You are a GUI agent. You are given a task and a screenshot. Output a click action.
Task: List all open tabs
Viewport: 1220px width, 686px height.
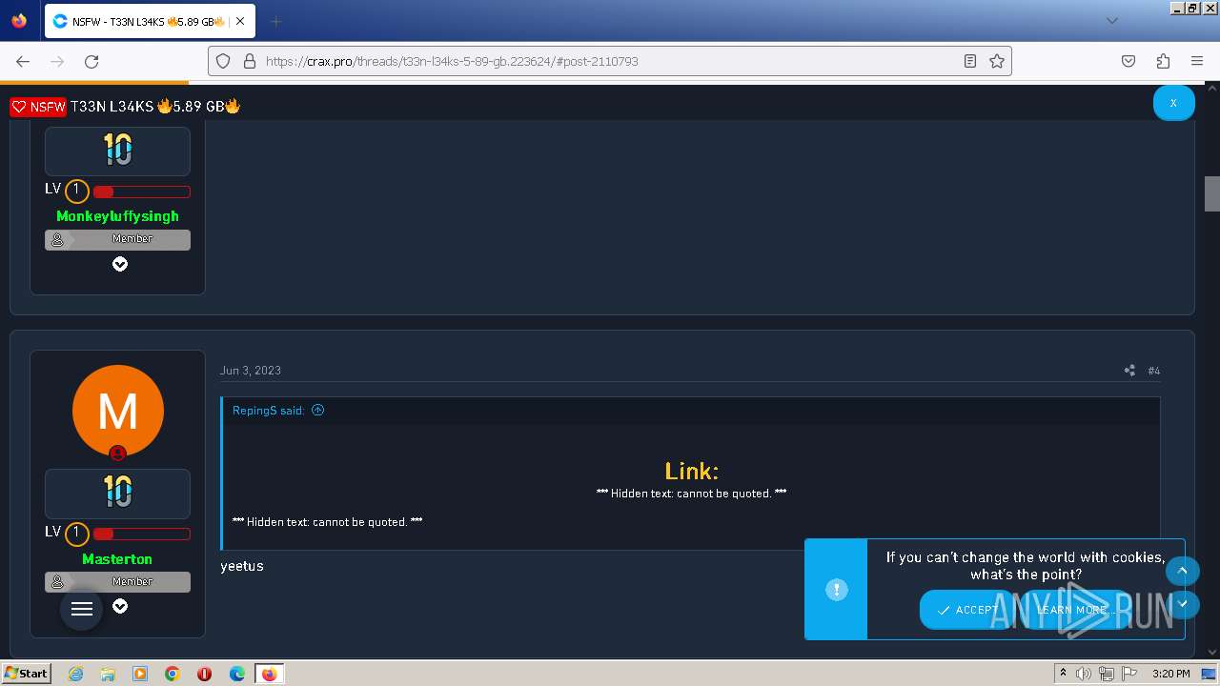pos(1111,21)
